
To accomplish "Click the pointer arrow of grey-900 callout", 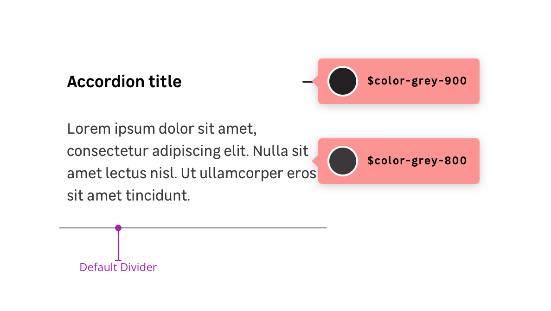I will pos(315,82).
